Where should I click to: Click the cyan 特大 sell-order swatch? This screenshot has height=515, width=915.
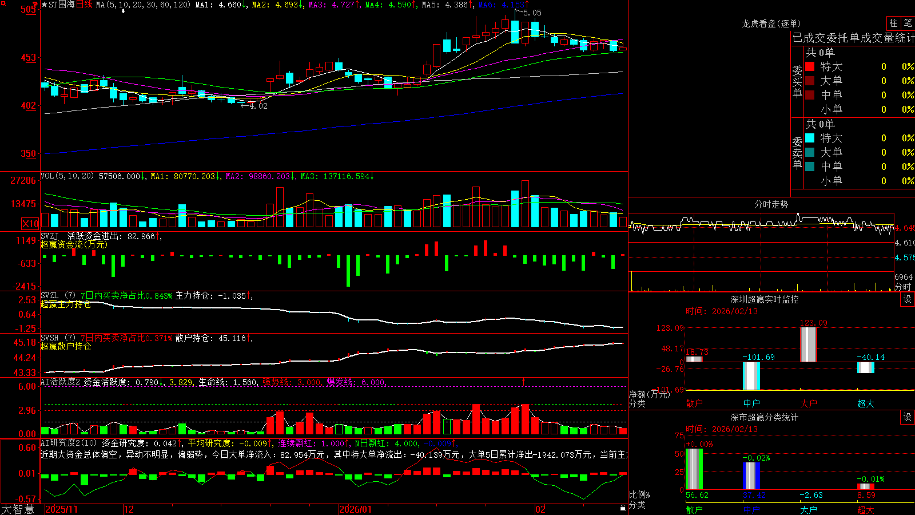[810, 138]
